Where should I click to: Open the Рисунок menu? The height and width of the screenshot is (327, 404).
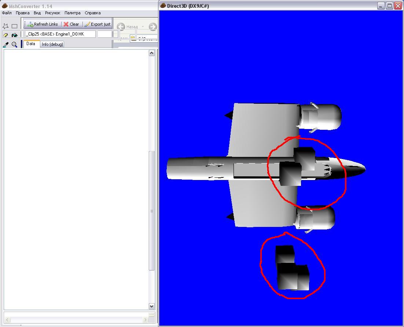(x=52, y=13)
